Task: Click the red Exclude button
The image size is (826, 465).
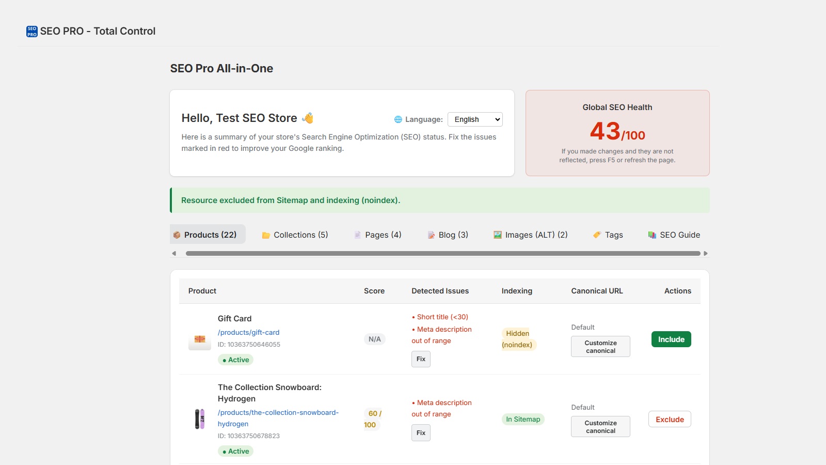Action: (x=670, y=420)
